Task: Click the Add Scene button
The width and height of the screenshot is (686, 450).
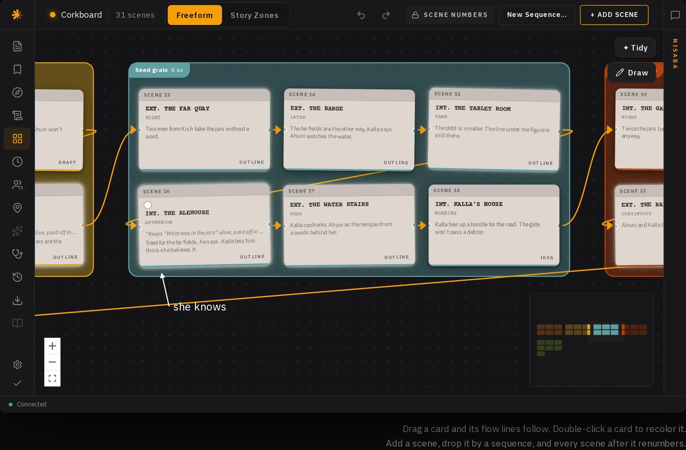Action: [x=614, y=15]
